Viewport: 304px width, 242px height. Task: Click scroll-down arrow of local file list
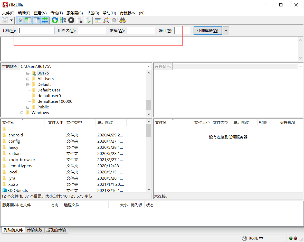[149, 189]
